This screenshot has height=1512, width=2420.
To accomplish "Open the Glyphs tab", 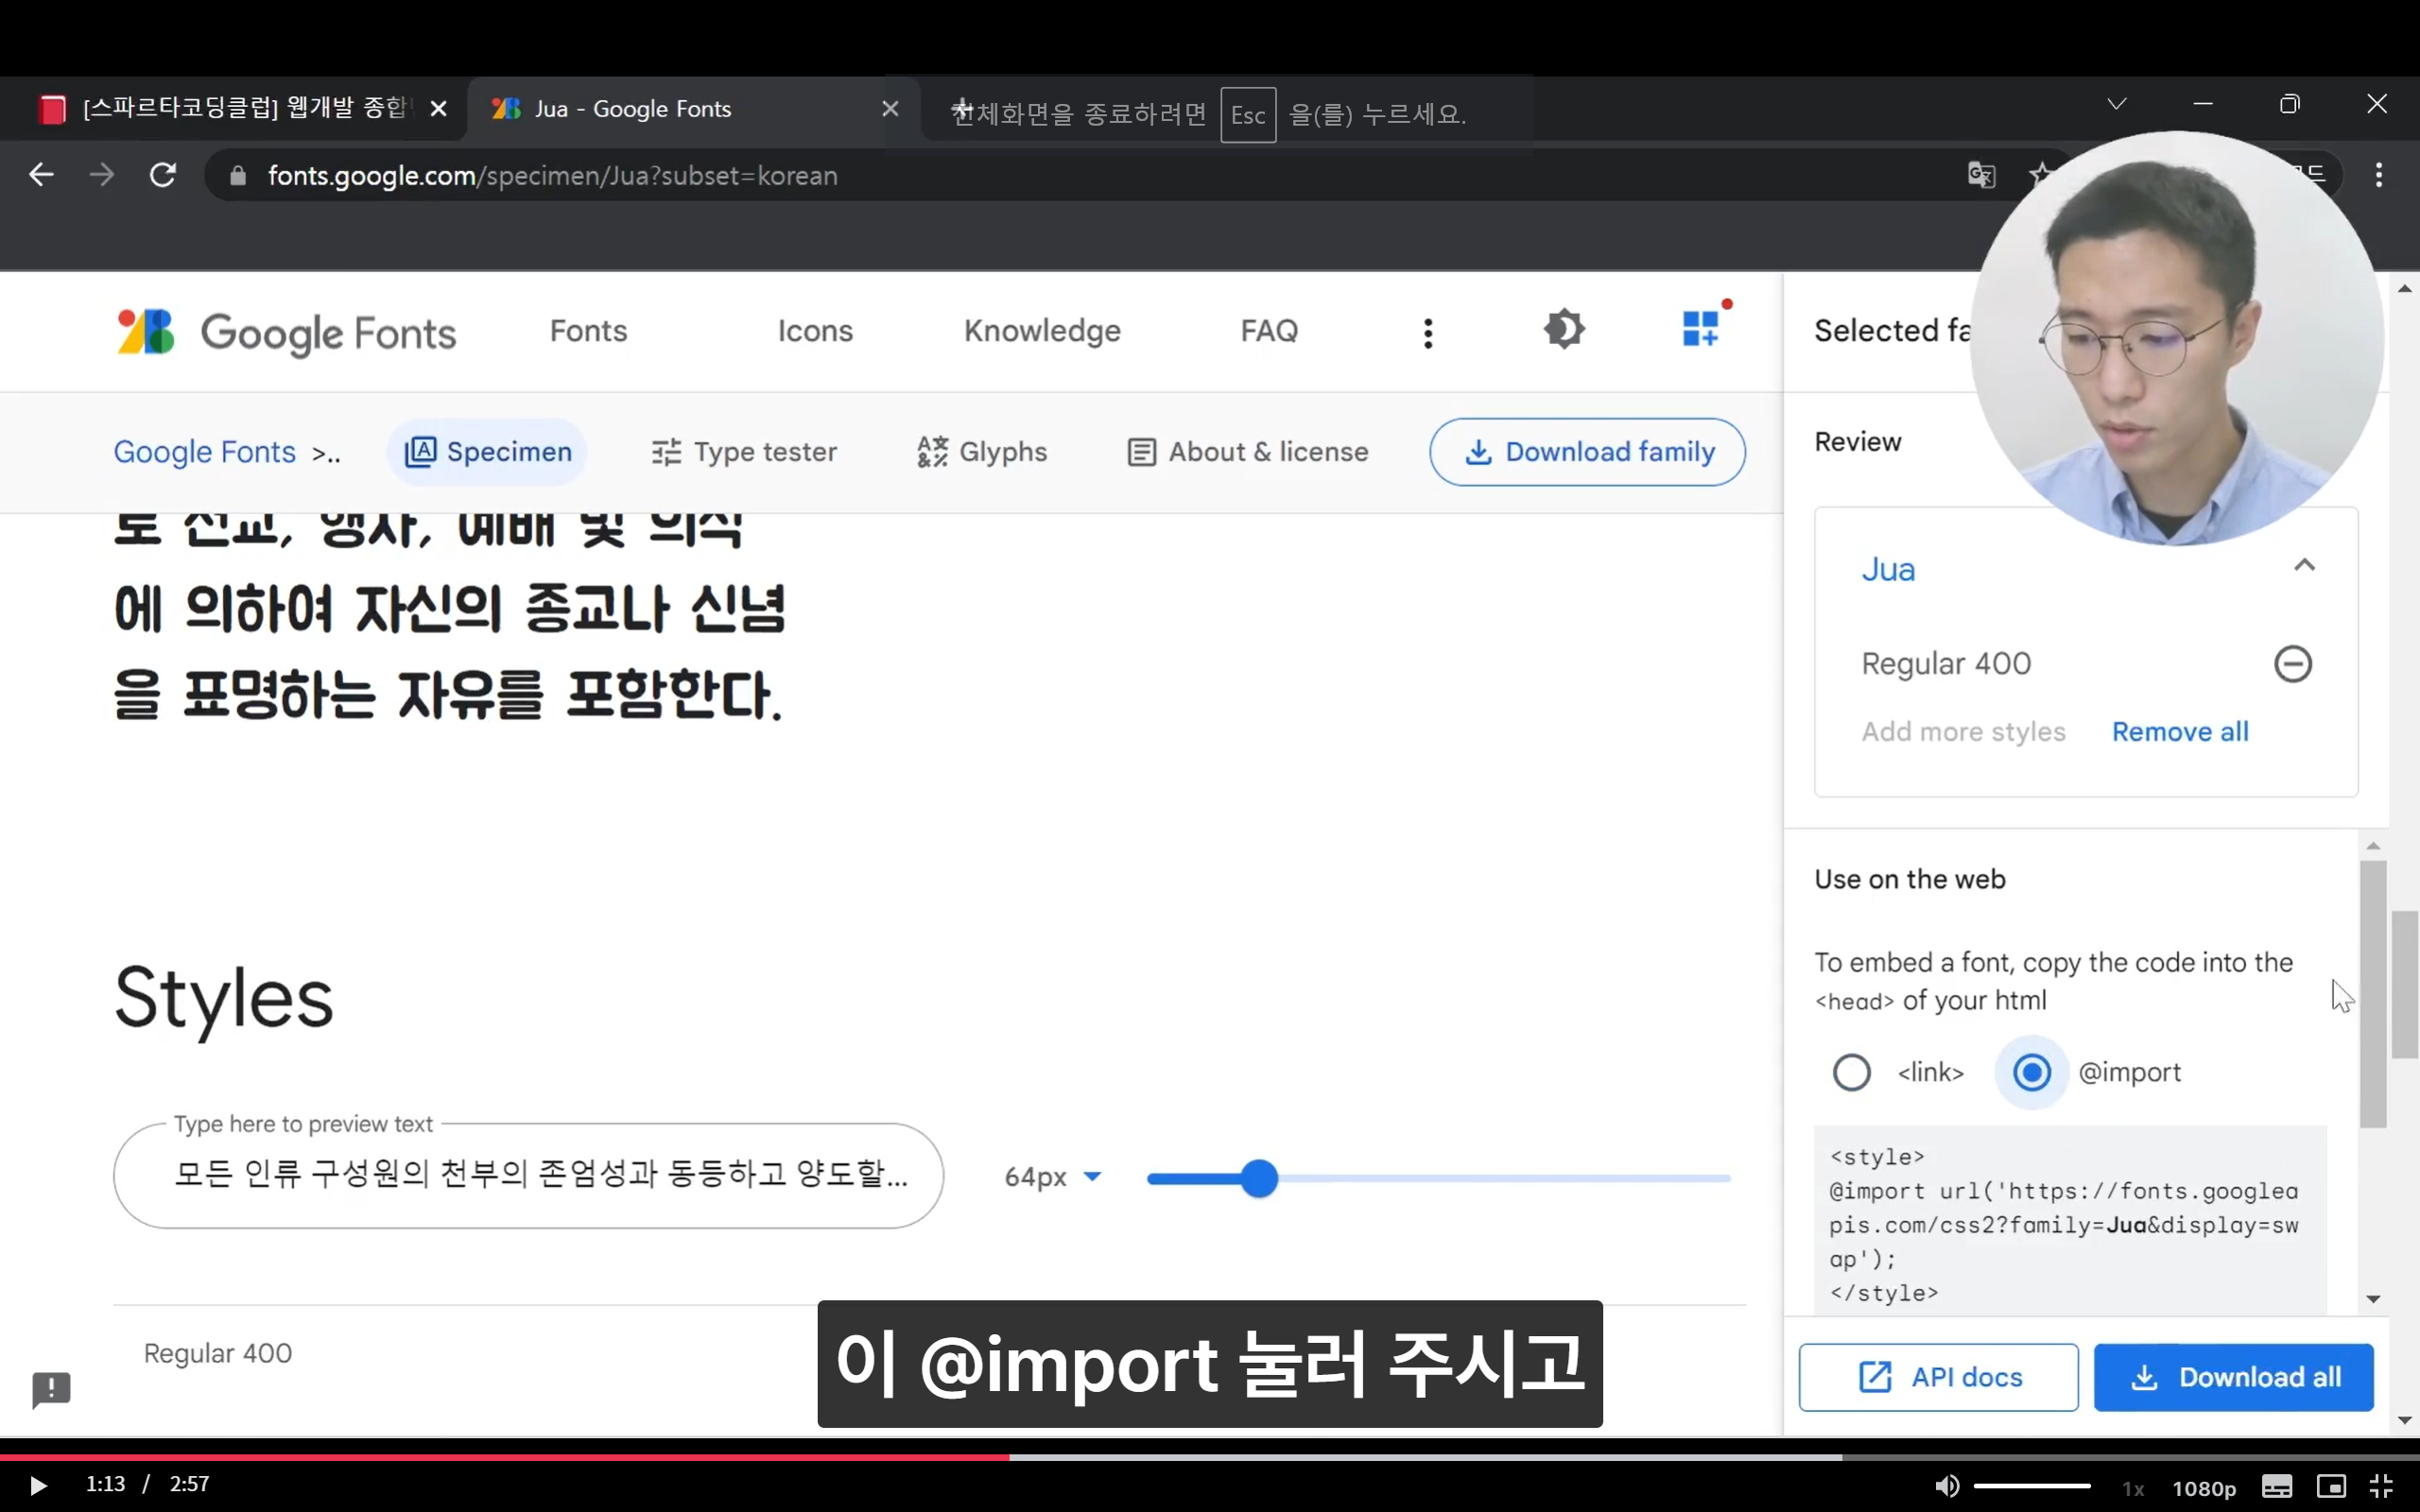I will click(981, 452).
